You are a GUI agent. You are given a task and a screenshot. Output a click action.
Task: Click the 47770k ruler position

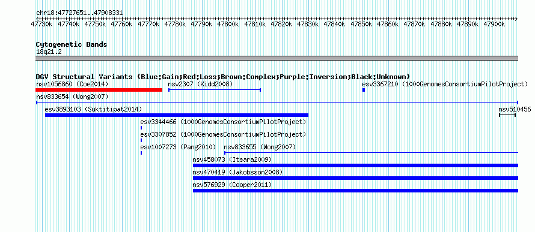pyautogui.click(x=148, y=24)
